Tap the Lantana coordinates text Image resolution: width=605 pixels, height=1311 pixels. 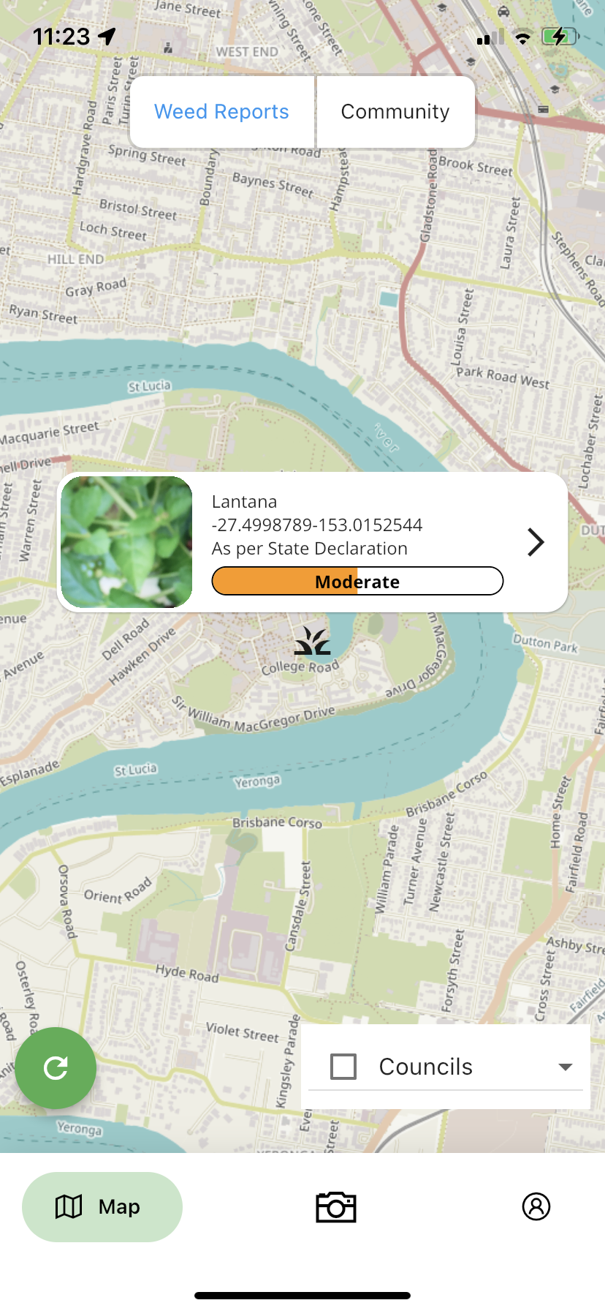point(316,525)
